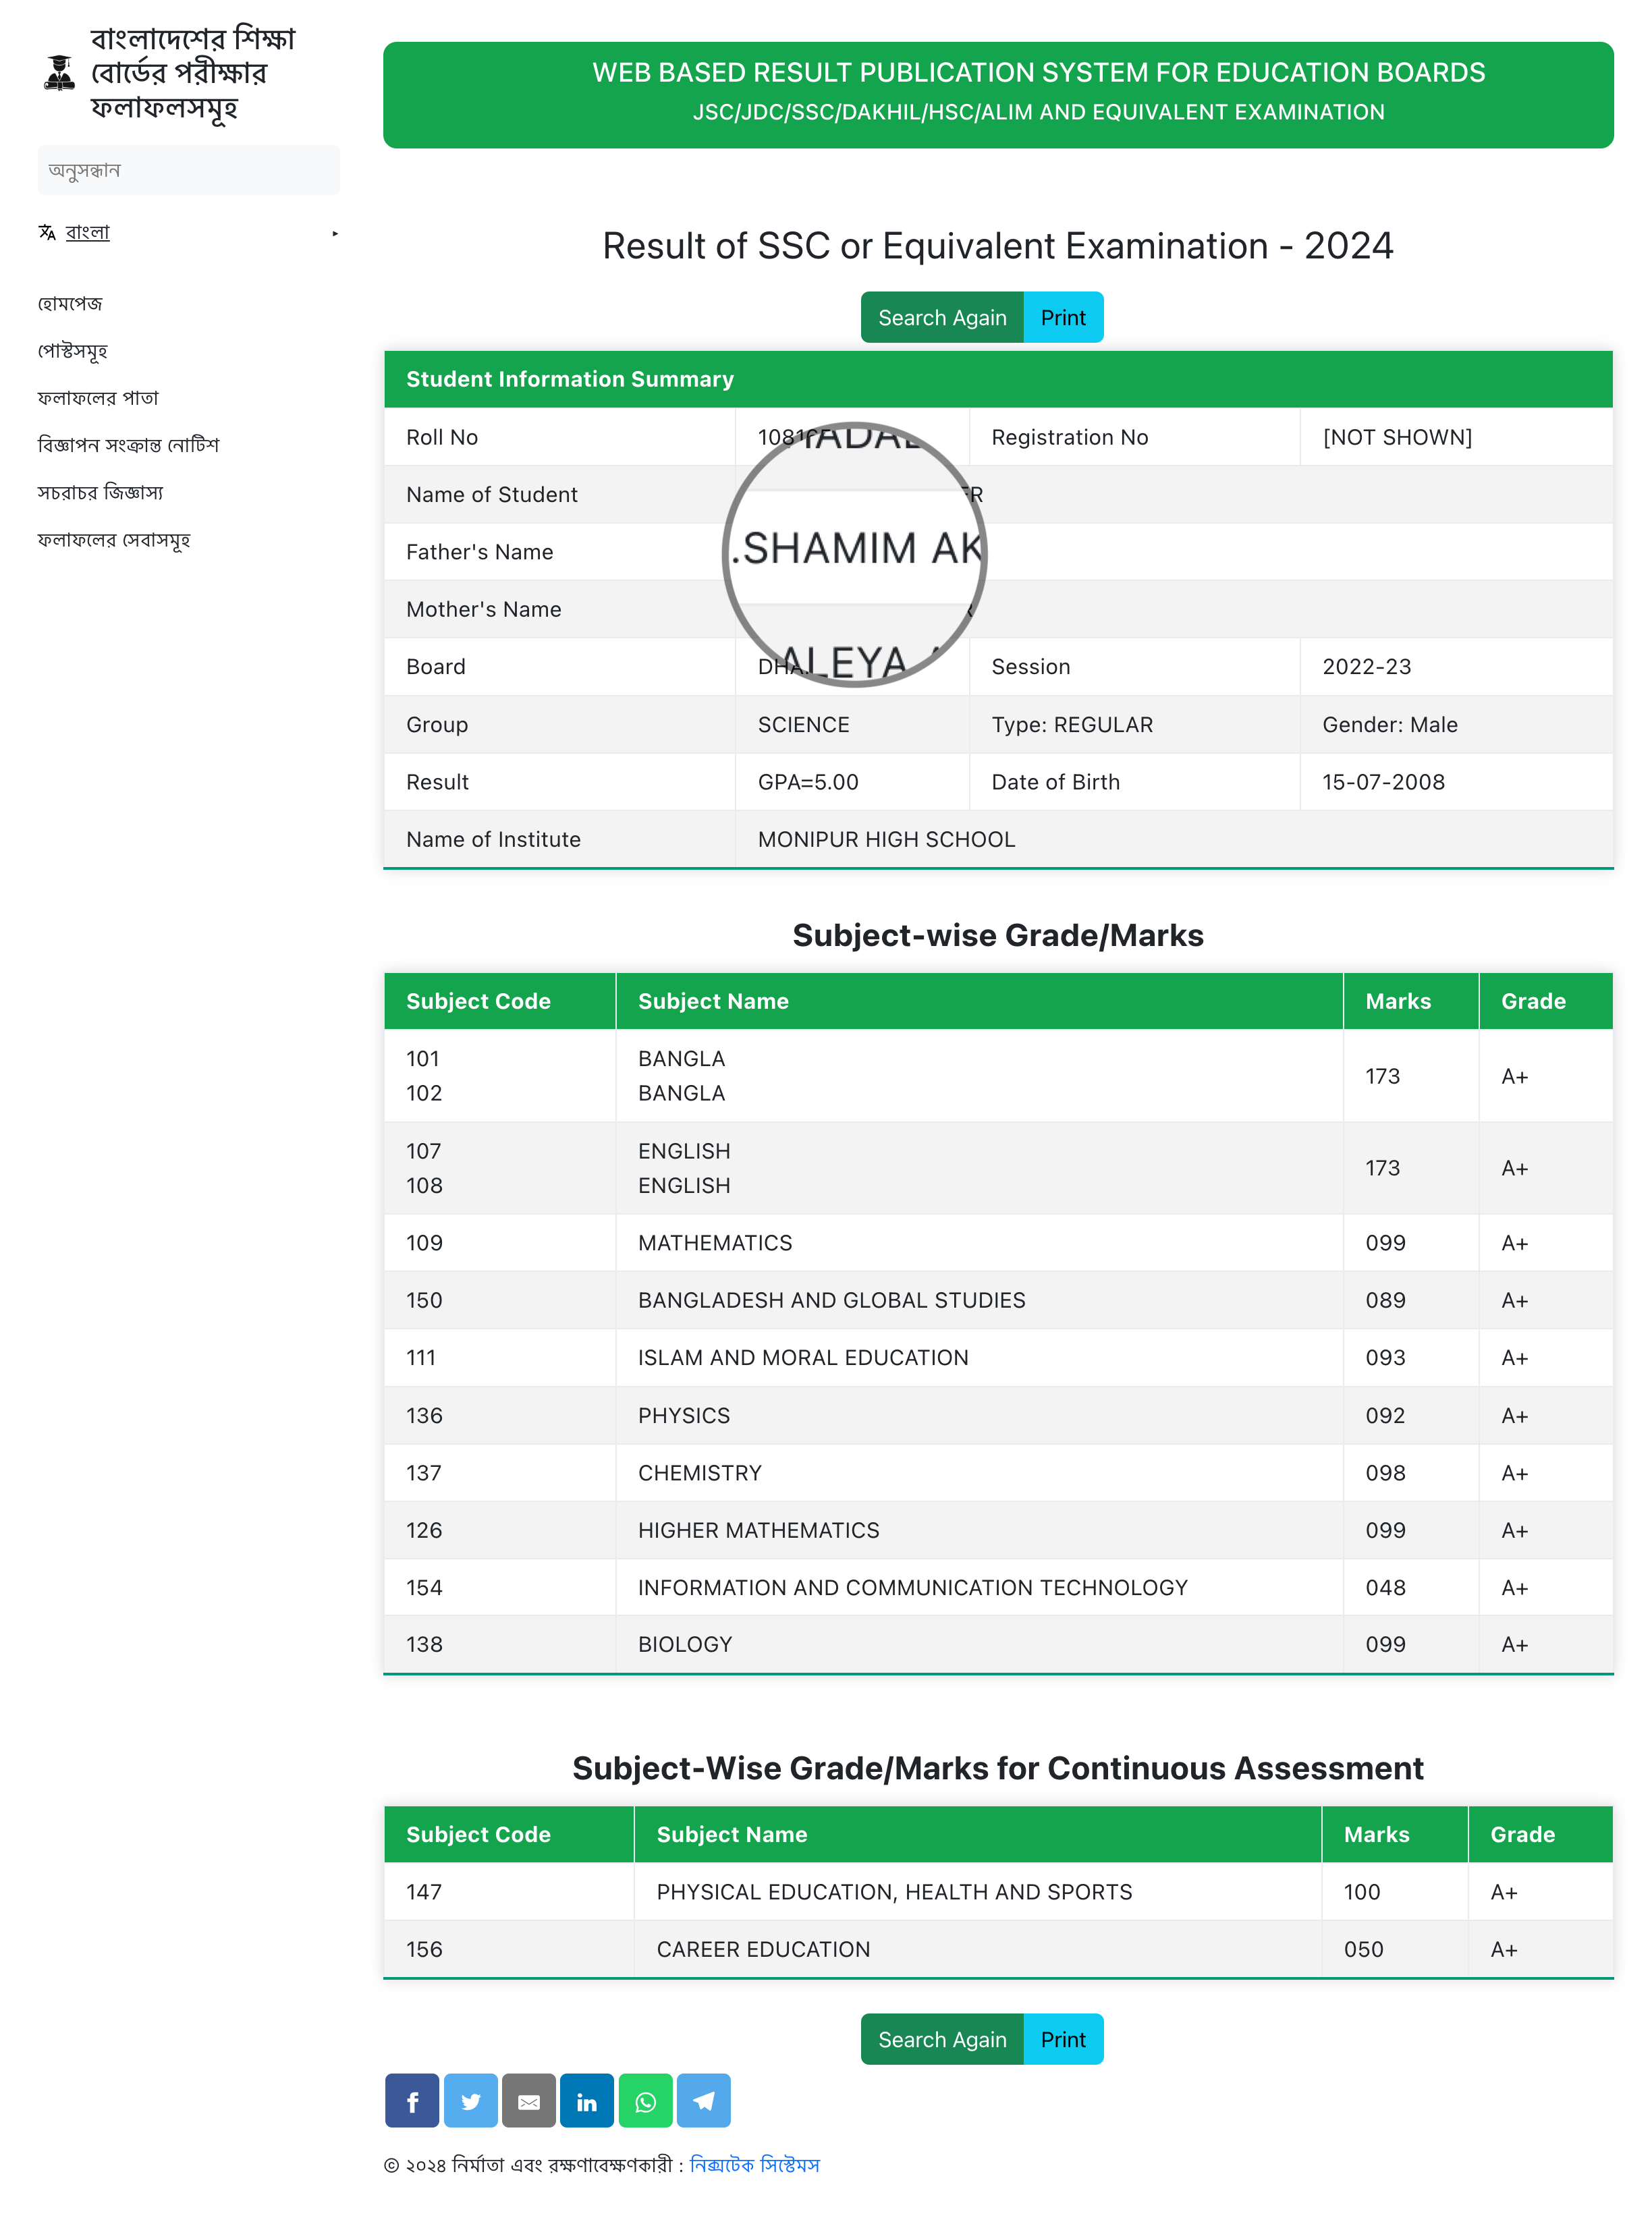Select the GPA=5.00 result value
Image resolution: width=1652 pixels, height=2224 pixels.
click(x=808, y=782)
